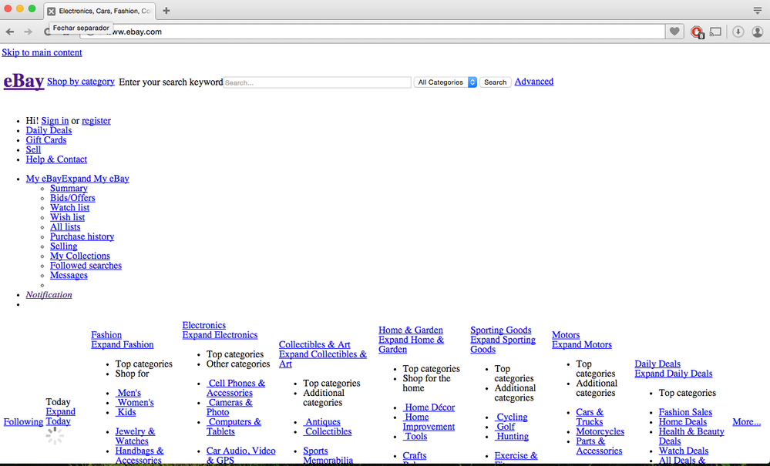The width and height of the screenshot is (770, 466).
Task: Open the tab list menu at top right
Action: pyautogui.click(x=757, y=11)
